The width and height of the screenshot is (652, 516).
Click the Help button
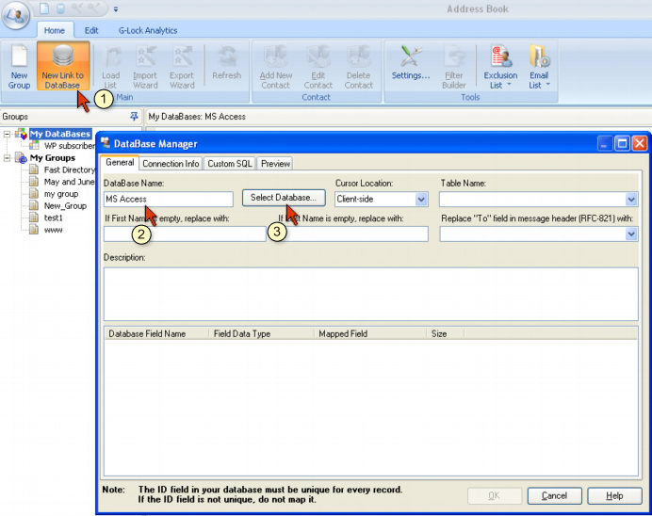[614, 495]
